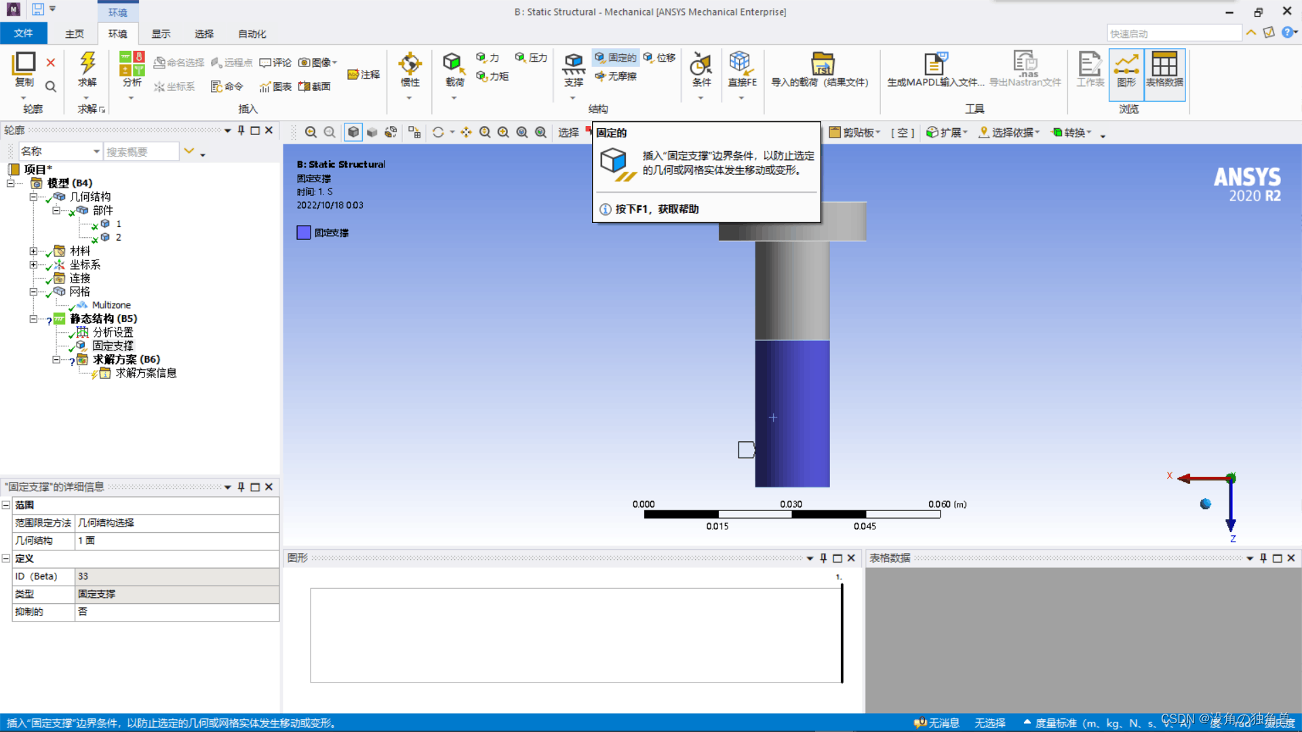Open the 名称 filter dropdown
This screenshot has height=732, width=1302.
96,151
